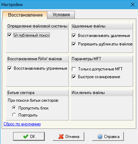Click the Сброс по умолчанию link
This screenshot has height=144, width=138.
22,124
